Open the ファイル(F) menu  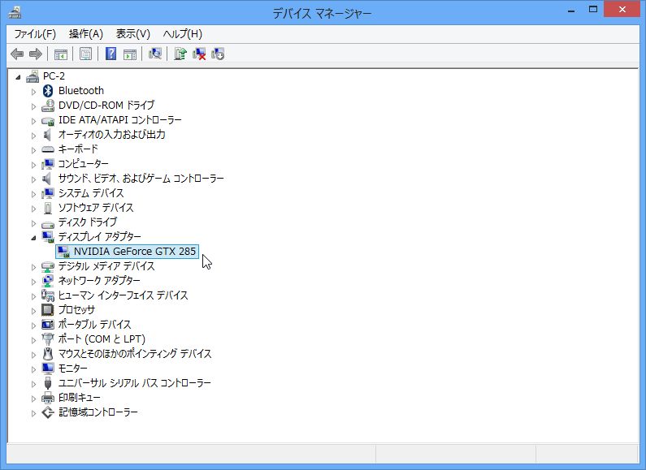pyautogui.click(x=35, y=34)
